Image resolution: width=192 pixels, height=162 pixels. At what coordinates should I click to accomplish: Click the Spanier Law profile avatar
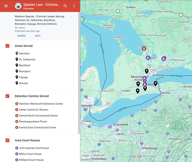point(18,6)
